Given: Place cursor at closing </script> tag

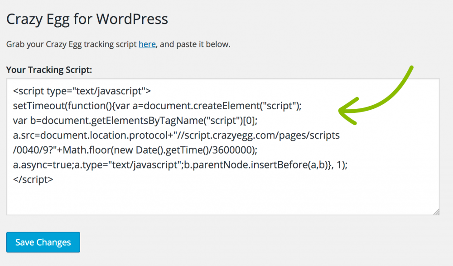Looking at the screenshot, I should [33, 179].
